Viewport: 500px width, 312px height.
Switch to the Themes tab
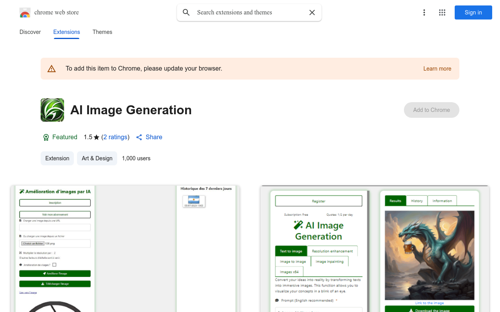102,32
